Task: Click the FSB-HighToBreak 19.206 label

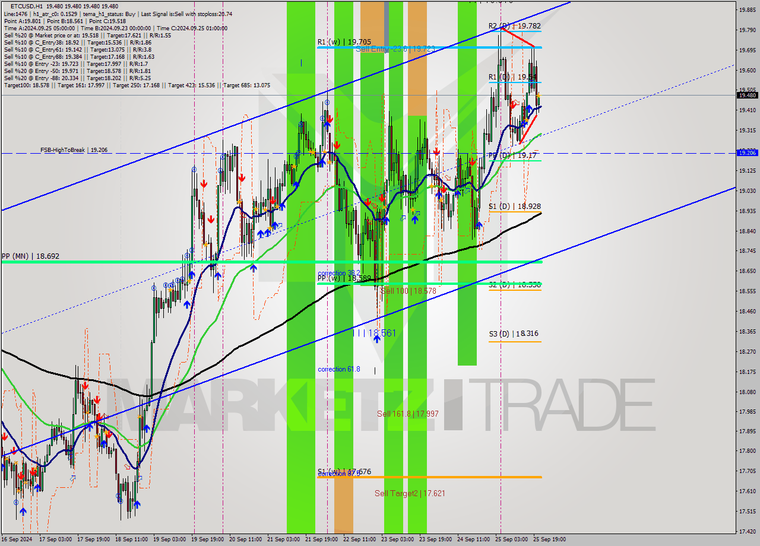Action: [x=74, y=150]
